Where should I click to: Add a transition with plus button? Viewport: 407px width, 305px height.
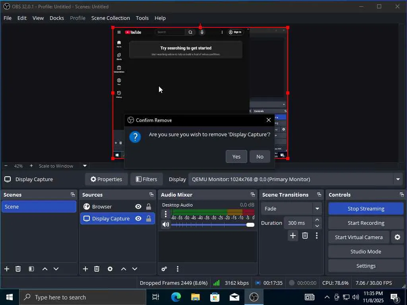coord(293,236)
